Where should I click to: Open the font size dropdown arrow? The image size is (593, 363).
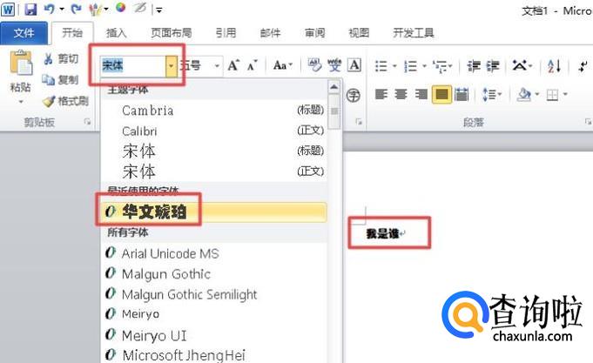217,66
